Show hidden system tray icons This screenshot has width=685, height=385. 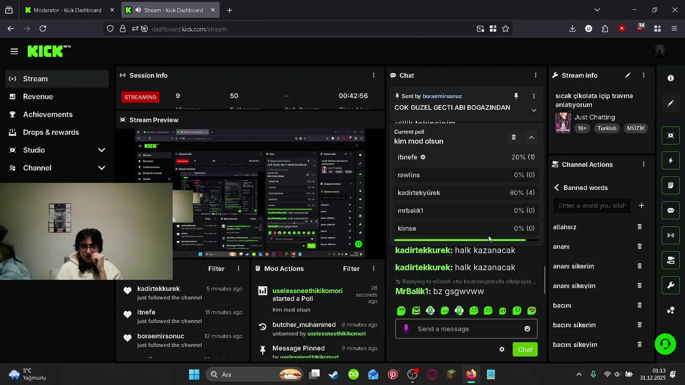point(579,374)
